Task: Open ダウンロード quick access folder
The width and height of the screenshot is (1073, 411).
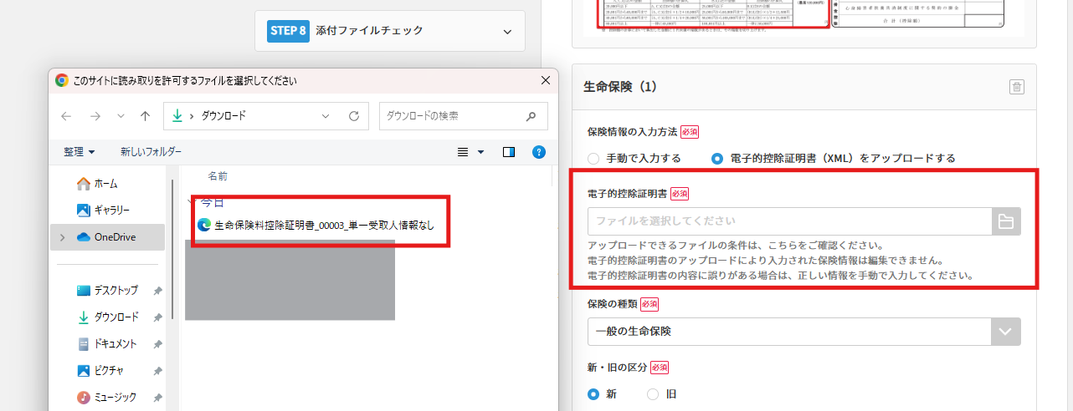Action: (x=109, y=317)
